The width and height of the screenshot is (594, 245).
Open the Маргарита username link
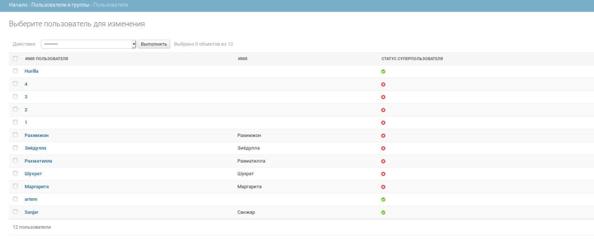37,186
